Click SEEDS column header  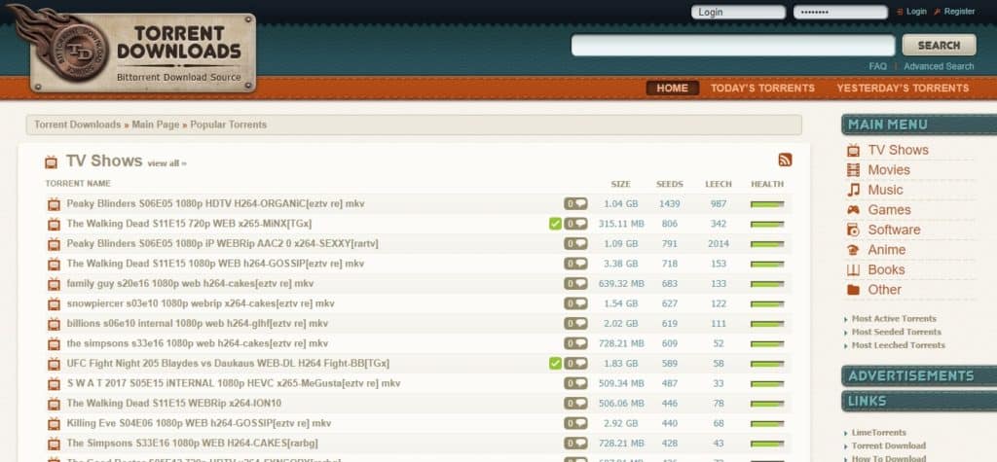(x=670, y=184)
